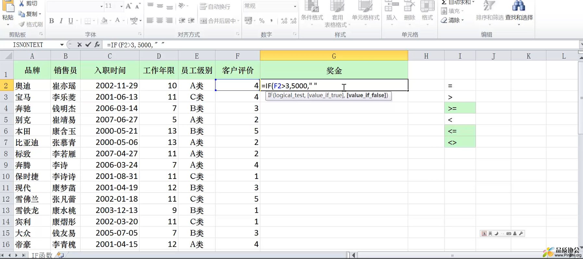The width and height of the screenshot is (583, 259).
Task: Click the Format Painter (格式刷) brush
Action: coord(30,24)
